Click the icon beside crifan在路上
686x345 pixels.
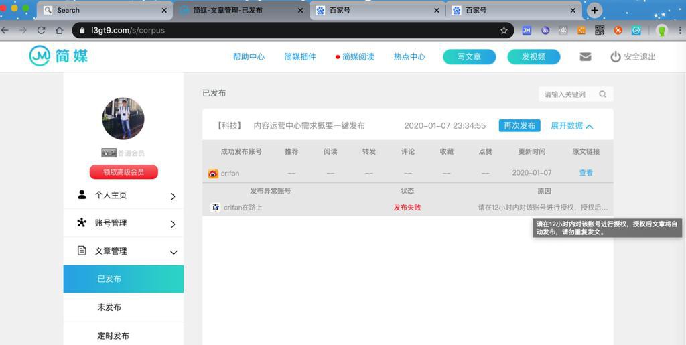[x=216, y=207]
